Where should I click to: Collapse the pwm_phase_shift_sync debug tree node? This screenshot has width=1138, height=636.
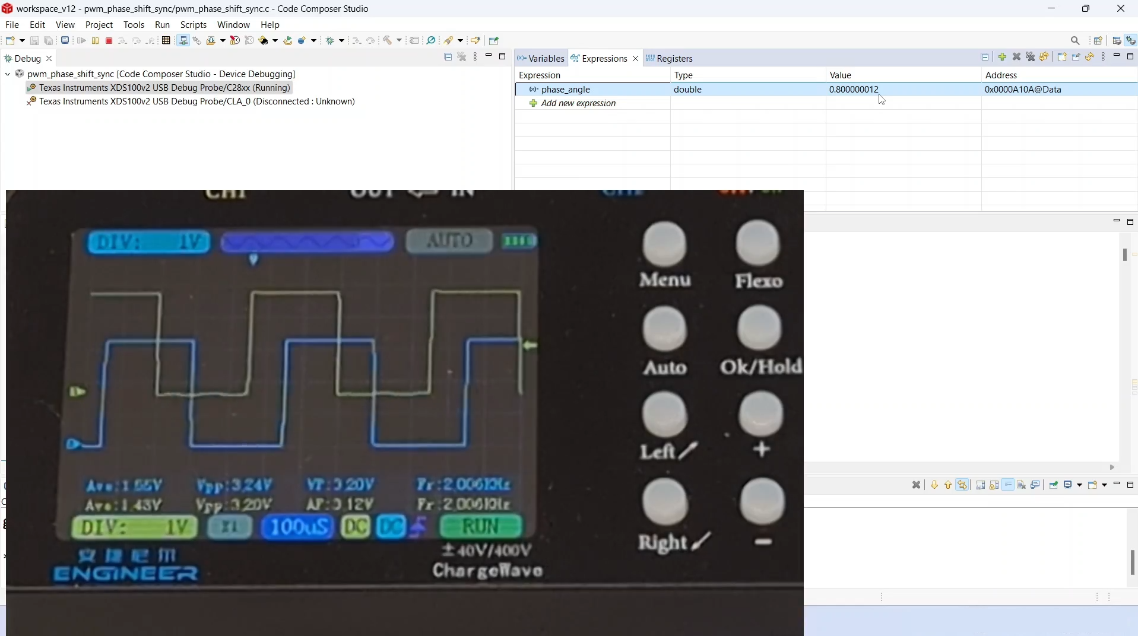click(x=8, y=74)
